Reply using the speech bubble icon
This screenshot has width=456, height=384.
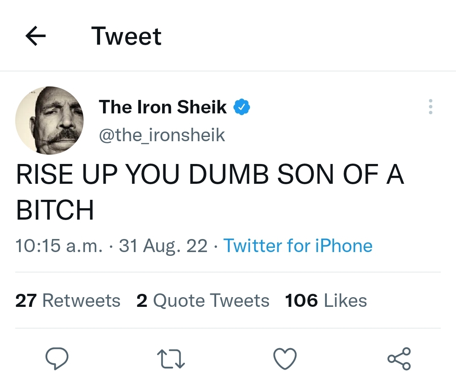[57, 359]
